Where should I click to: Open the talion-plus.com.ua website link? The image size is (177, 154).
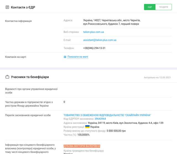pyautogui.click(x=93, y=32)
